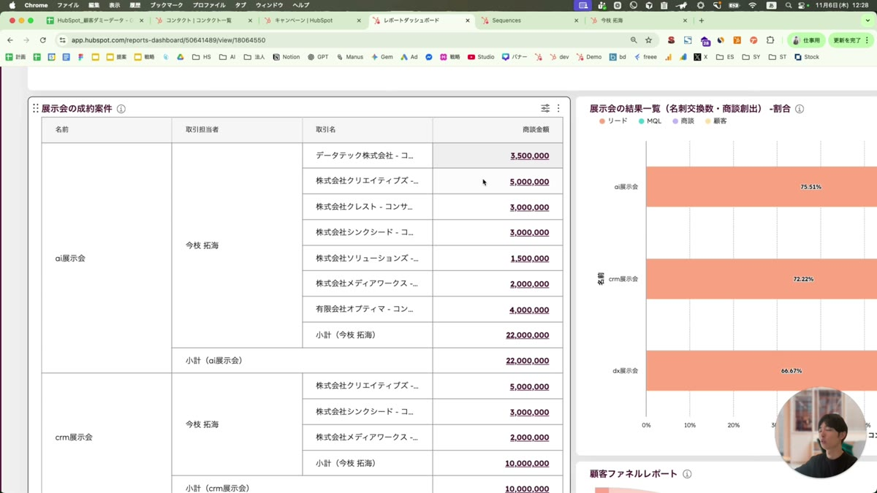
Task: Click info icon next to 顧客ファネルレポート
Action: coord(687,474)
